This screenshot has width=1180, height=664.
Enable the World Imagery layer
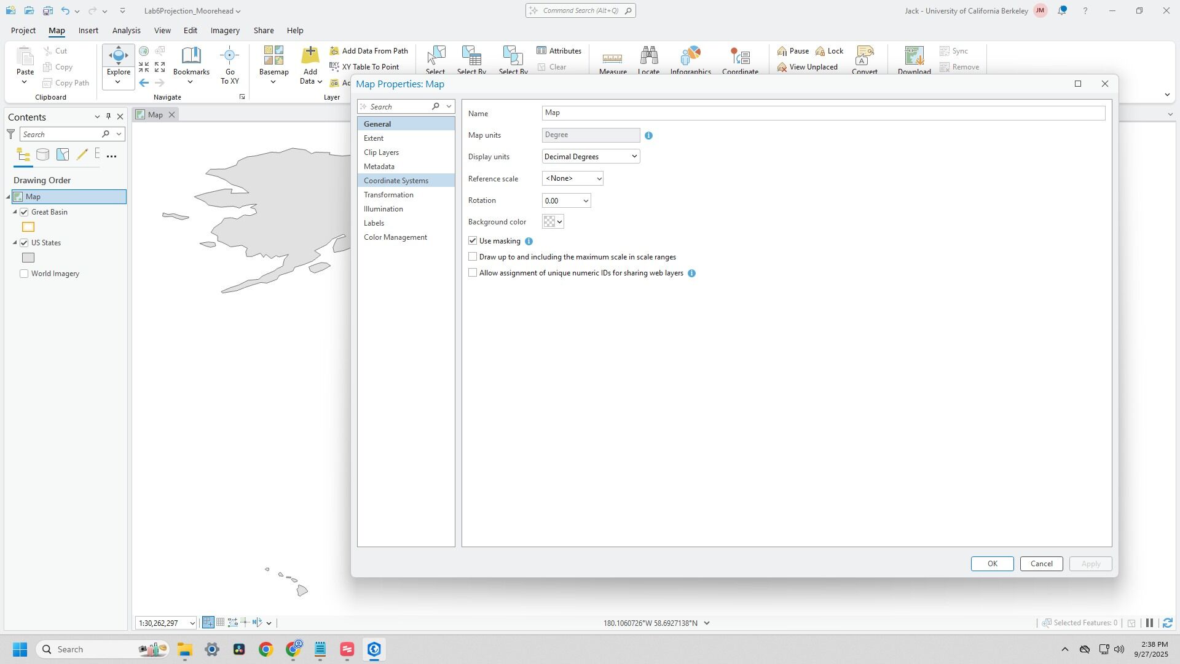tap(24, 274)
